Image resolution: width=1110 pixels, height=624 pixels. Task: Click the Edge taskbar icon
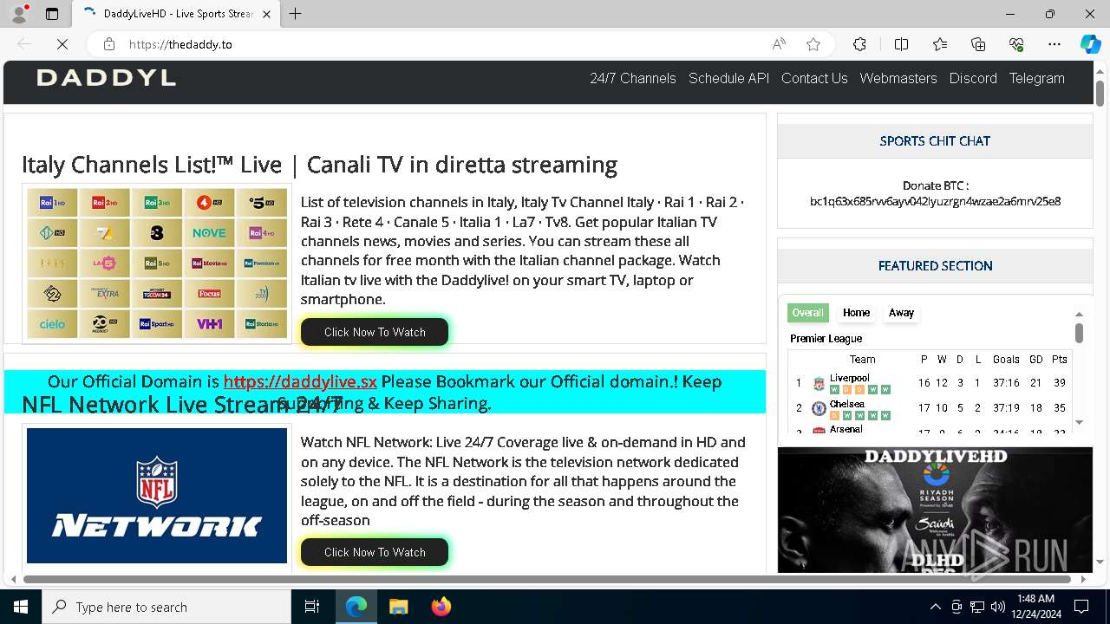tap(356, 607)
